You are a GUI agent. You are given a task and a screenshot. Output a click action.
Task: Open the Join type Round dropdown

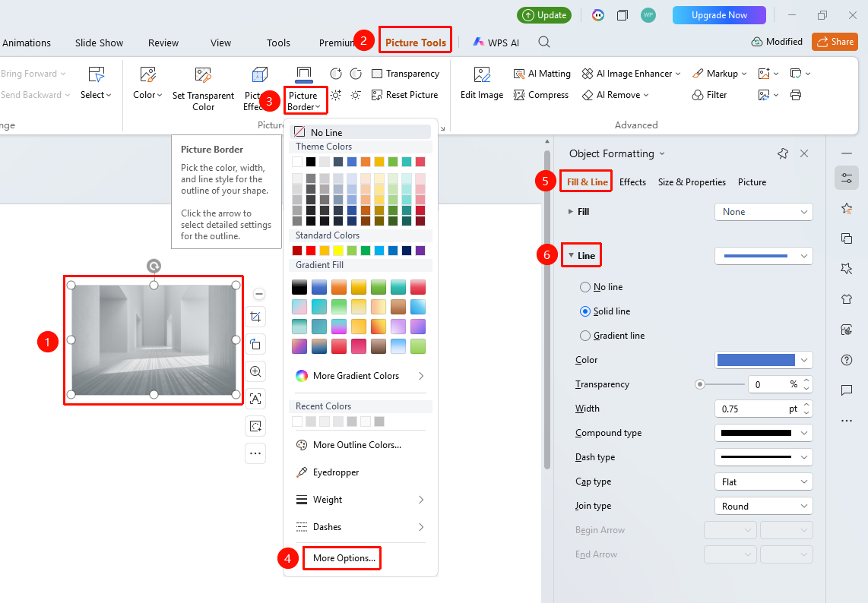[x=763, y=507]
